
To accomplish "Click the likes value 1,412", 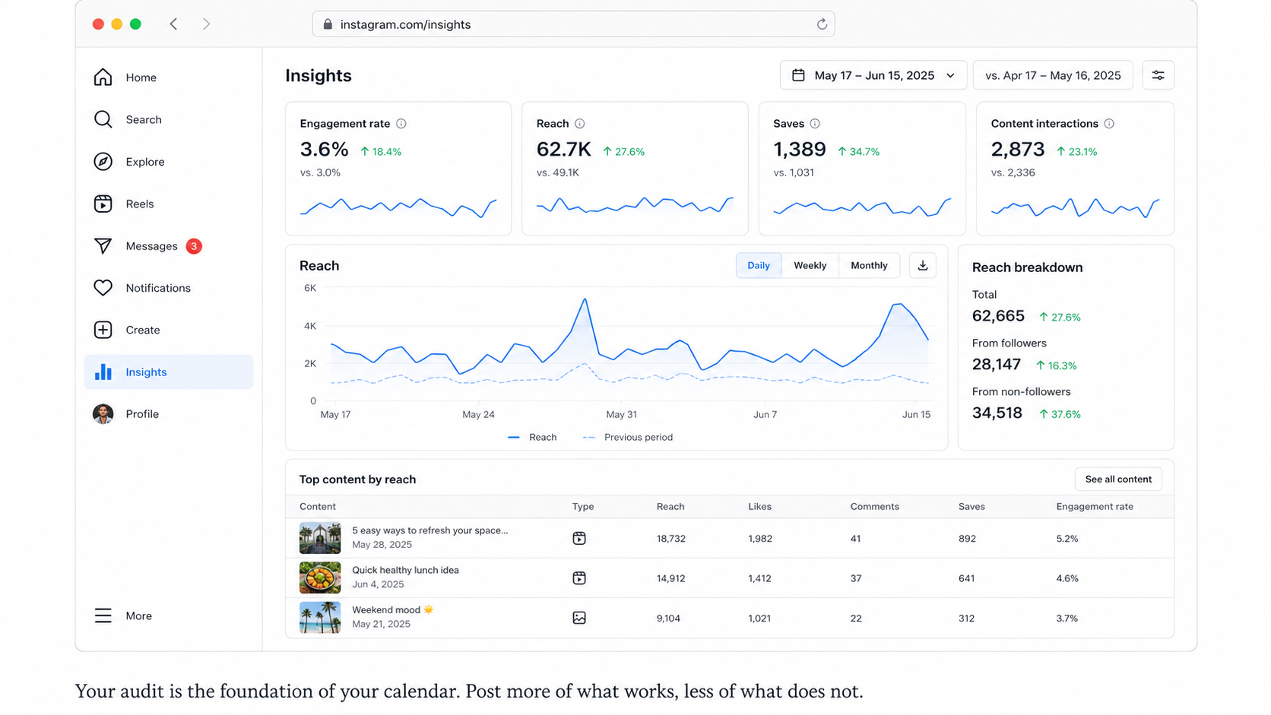I will click(x=759, y=578).
